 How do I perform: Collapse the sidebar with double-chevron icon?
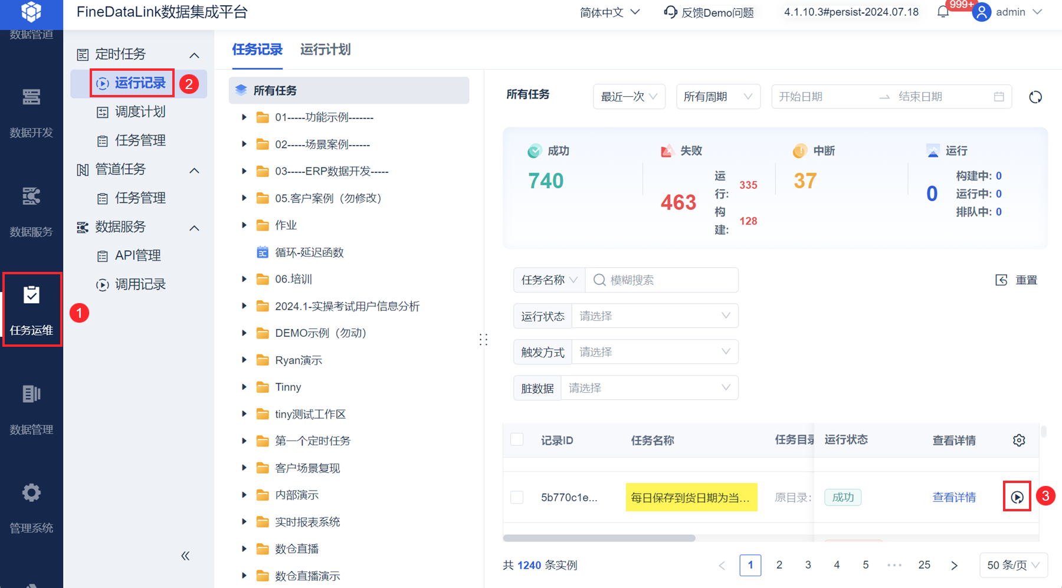185,556
